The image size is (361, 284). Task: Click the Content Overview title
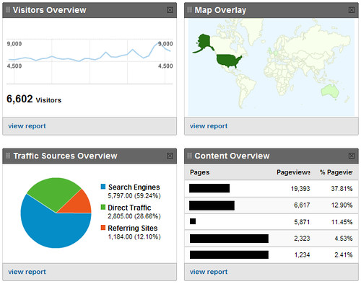[x=232, y=156]
